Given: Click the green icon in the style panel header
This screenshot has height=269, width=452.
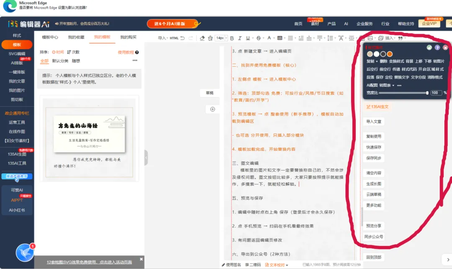Looking at the screenshot, I should (x=429, y=48).
